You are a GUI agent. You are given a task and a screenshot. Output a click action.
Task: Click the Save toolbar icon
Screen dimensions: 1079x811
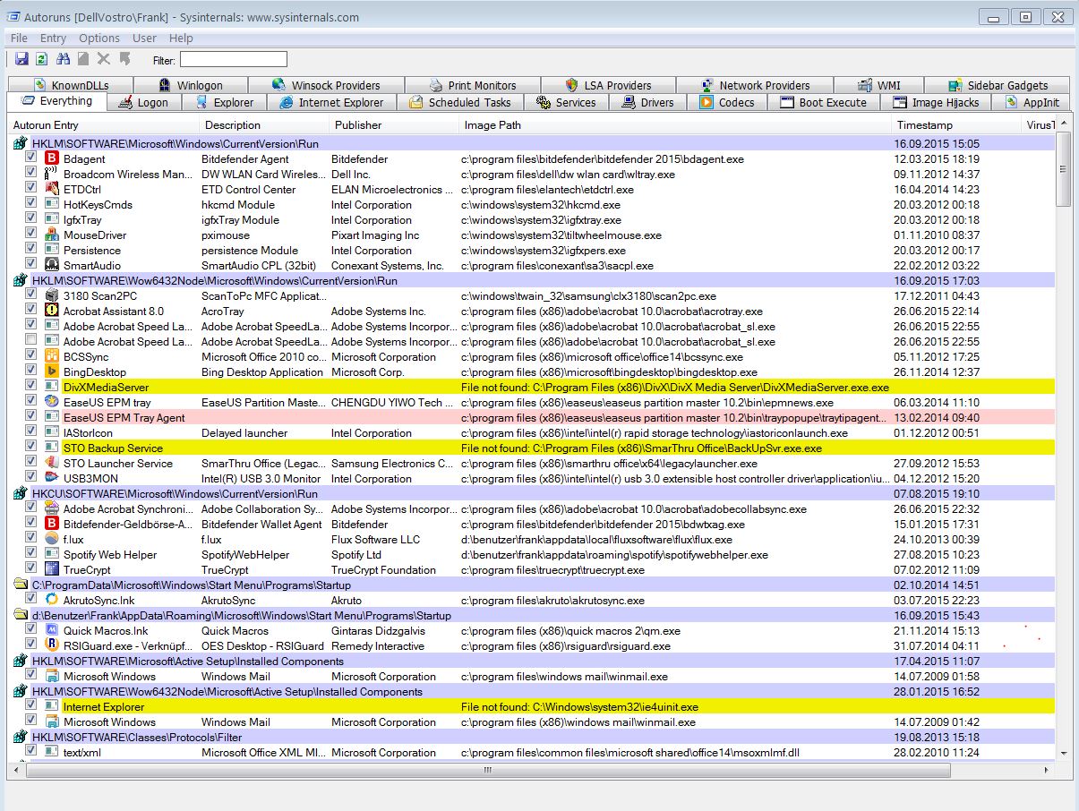tap(22, 59)
